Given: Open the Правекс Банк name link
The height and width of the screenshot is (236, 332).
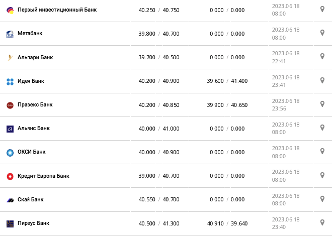Looking at the screenshot, I should point(35,105).
